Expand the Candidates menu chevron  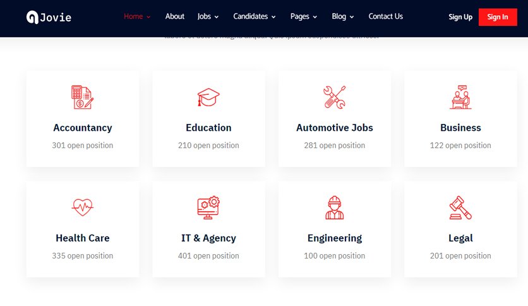click(x=273, y=17)
